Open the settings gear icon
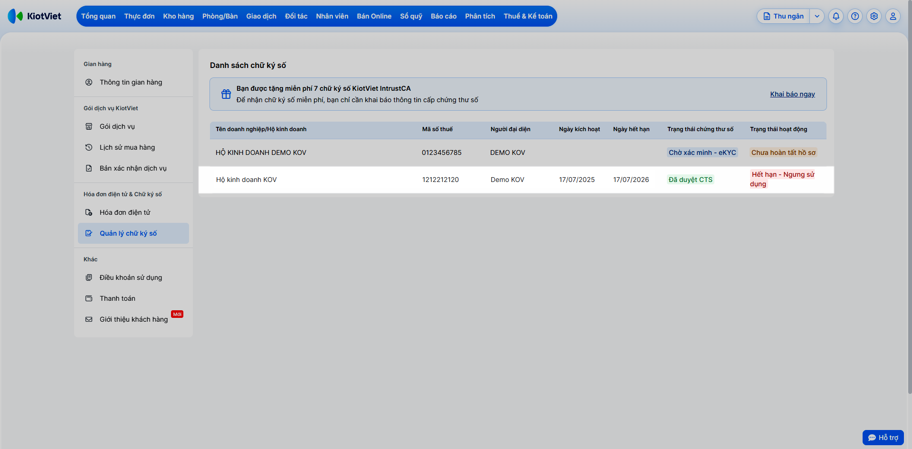The image size is (912, 449). click(874, 16)
